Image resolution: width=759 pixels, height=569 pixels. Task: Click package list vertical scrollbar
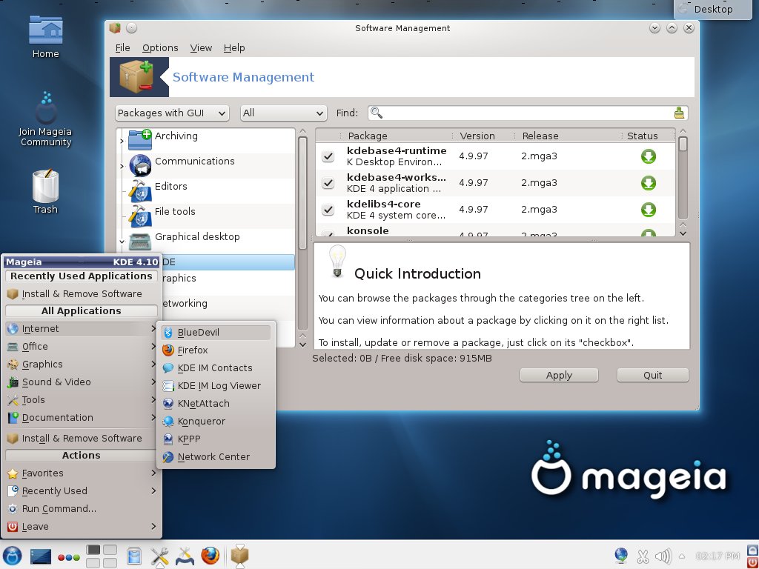(683, 144)
